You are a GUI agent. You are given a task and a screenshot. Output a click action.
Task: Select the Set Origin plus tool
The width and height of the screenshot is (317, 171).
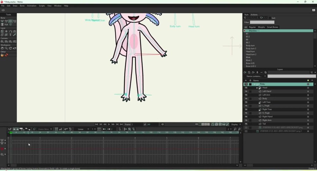click(x=6, y=31)
